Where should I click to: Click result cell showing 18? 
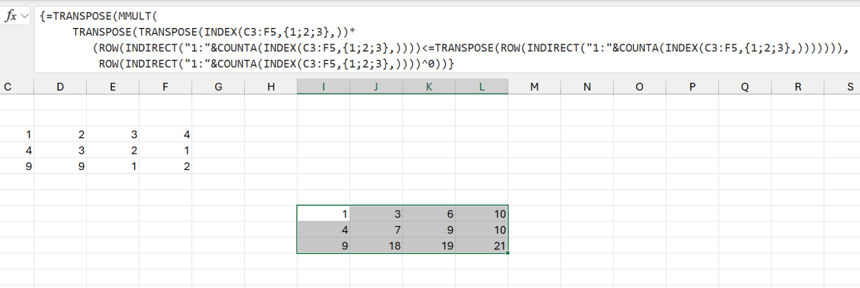pyautogui.click(x=376, y=245)
